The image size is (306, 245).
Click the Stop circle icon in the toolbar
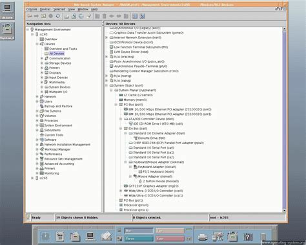point(51,16)
